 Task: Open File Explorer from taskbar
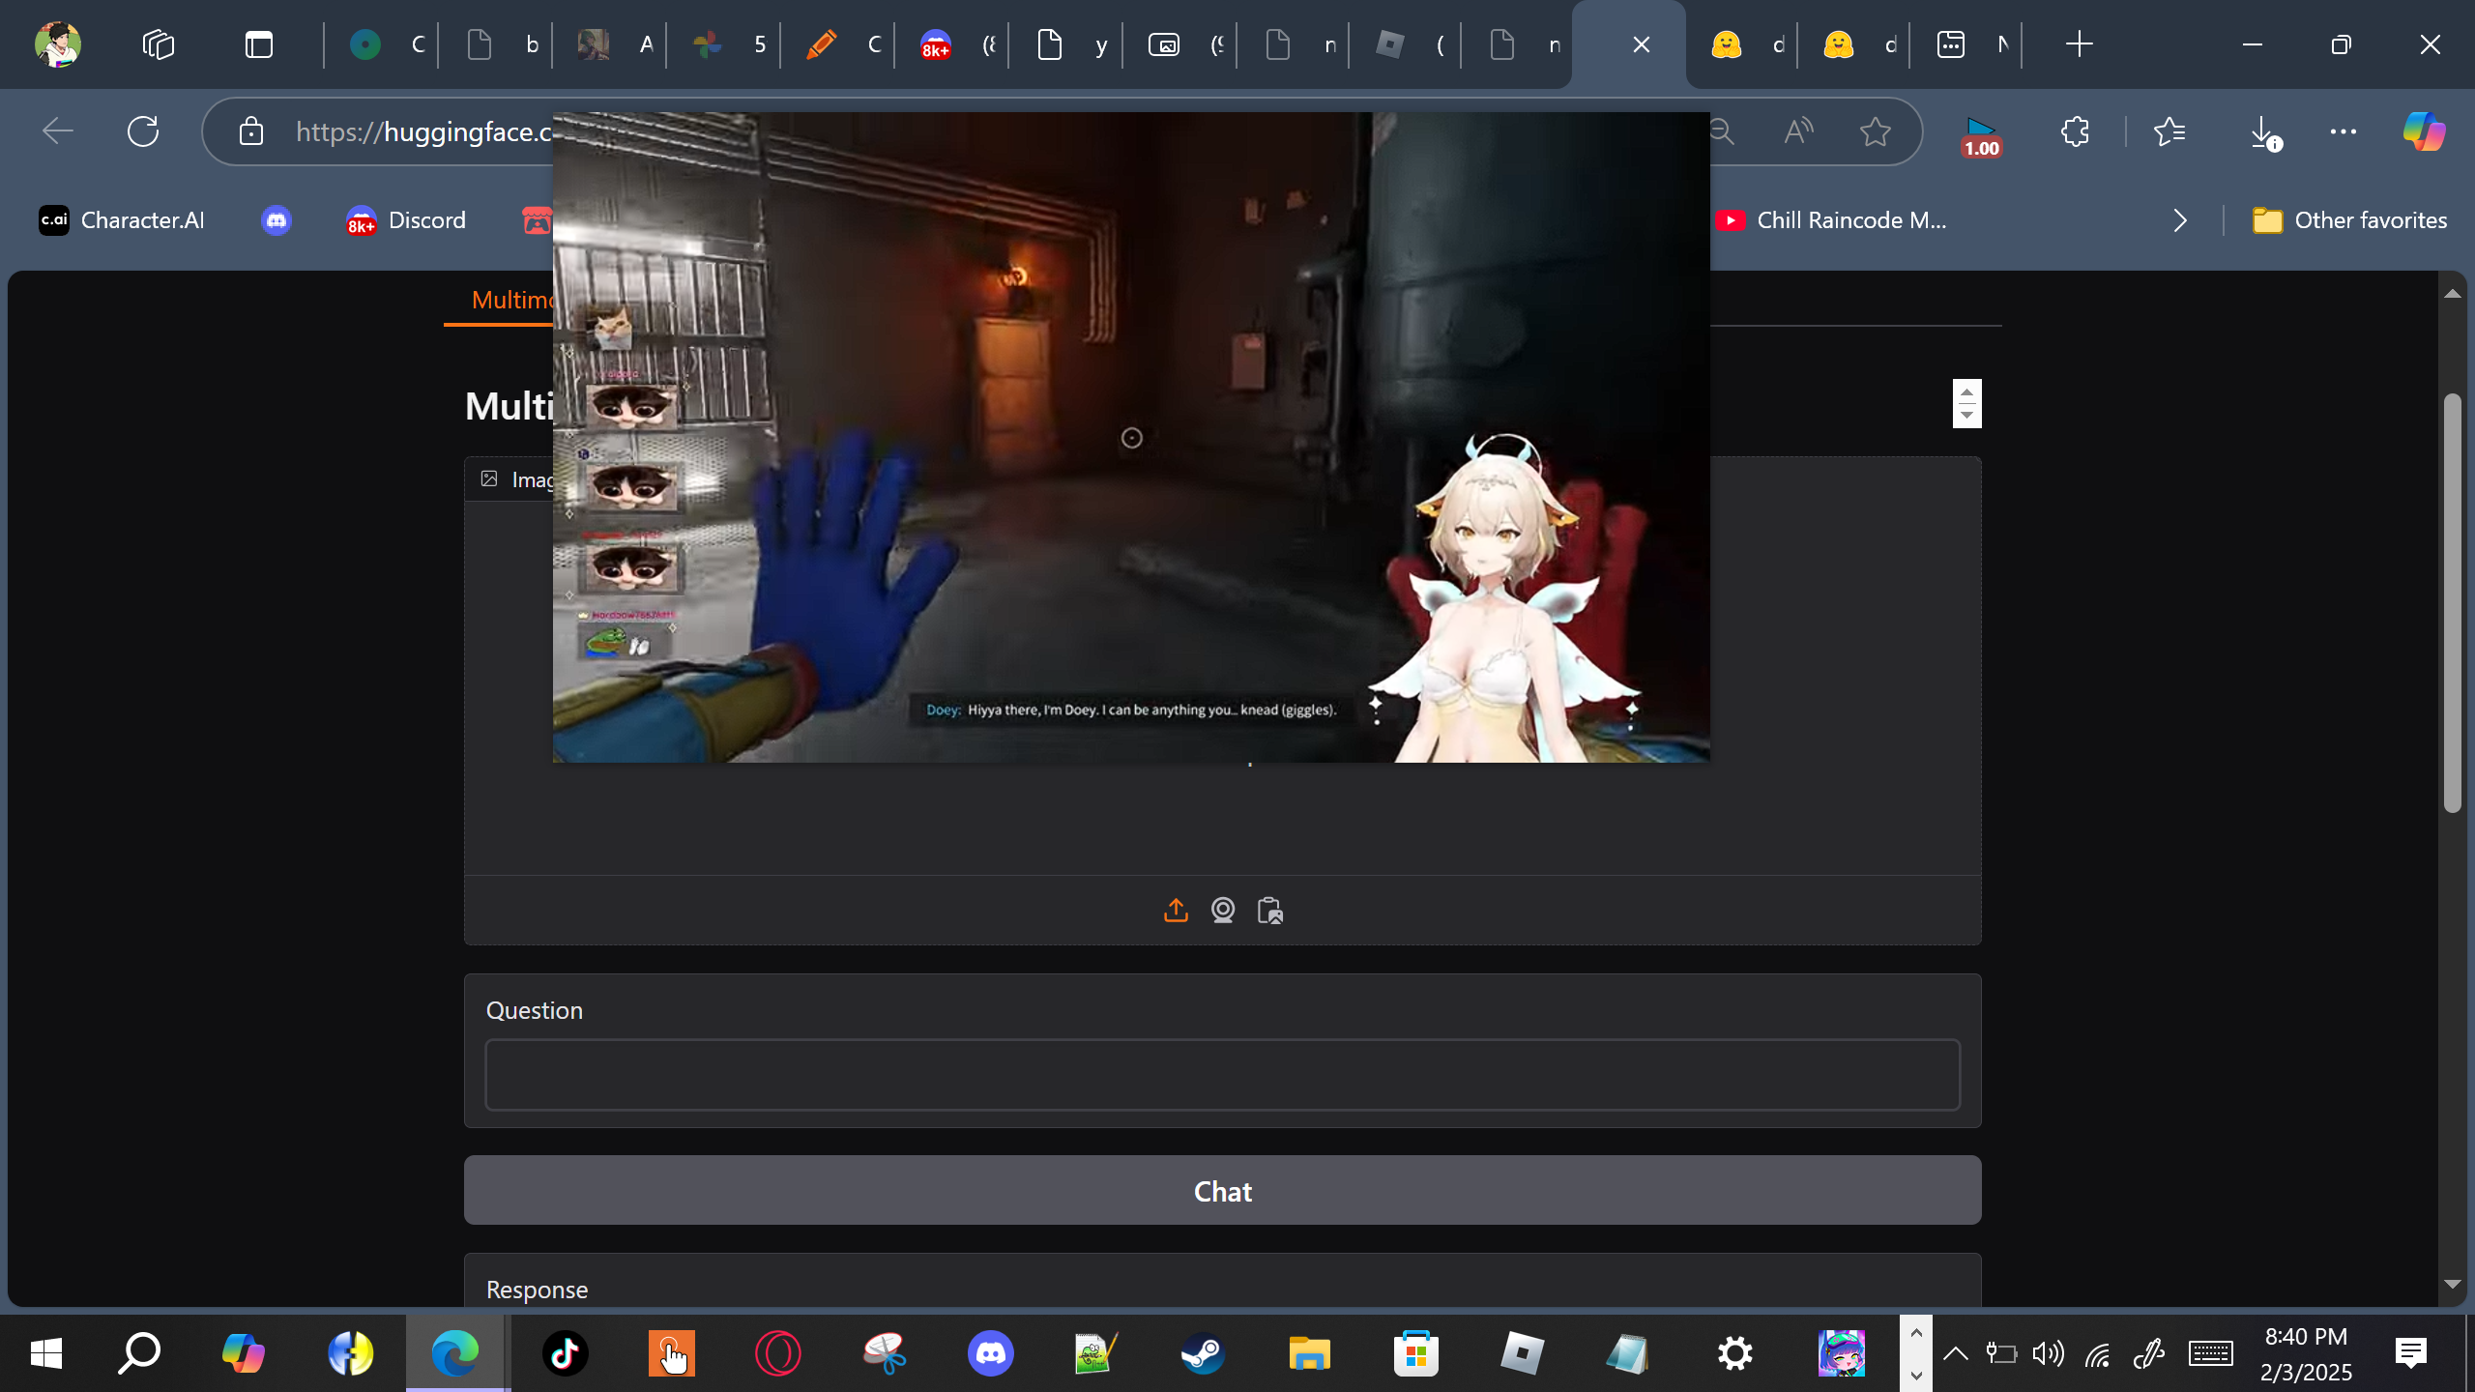coord(1309,1353)
